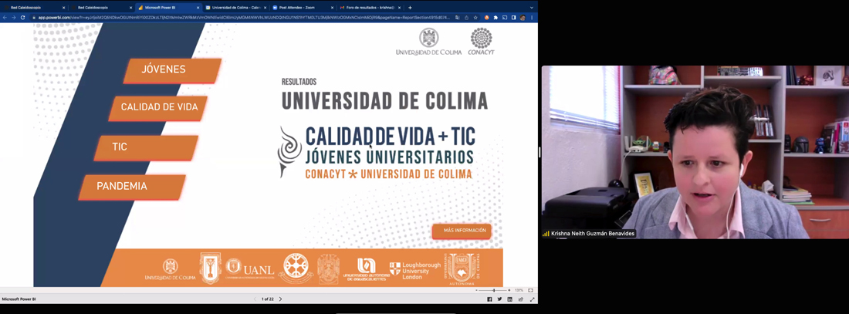
Task: Click browser back arrow
Action: click(x=5, y=17)
